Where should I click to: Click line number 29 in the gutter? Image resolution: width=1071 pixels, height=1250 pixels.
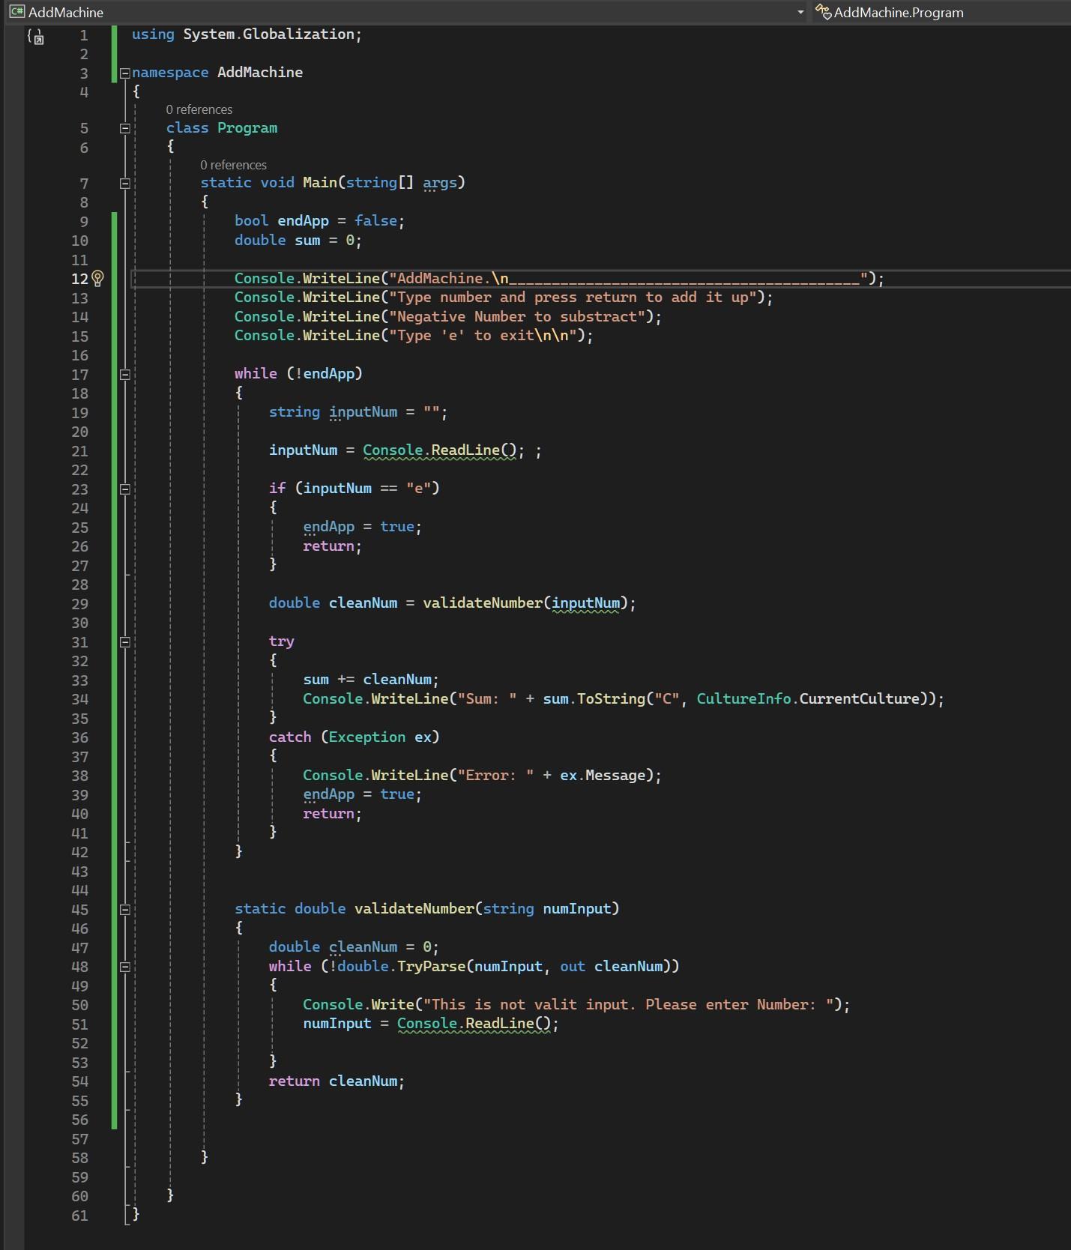[80, 604]
